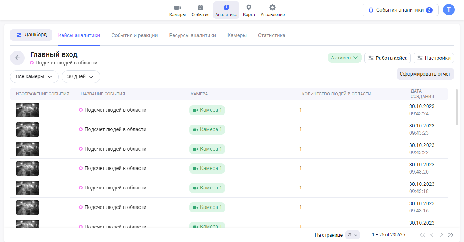This screenshot has width=464, height=242.
Task: Open the Ресурсы аналитики tab
Action: (x=193, y=35)
